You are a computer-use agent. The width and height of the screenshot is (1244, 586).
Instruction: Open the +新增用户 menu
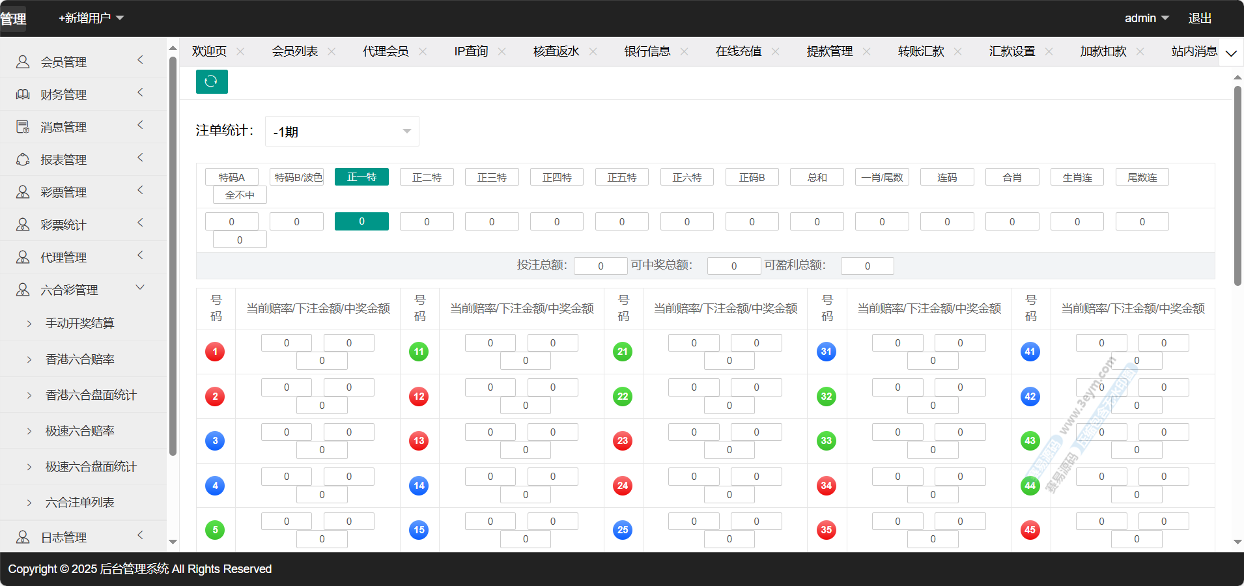click(91, 18)
